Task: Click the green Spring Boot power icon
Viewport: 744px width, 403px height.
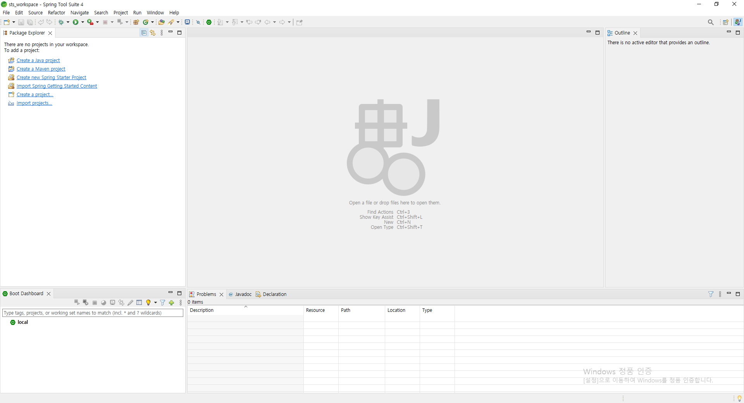Action: (x=209, y=22)
